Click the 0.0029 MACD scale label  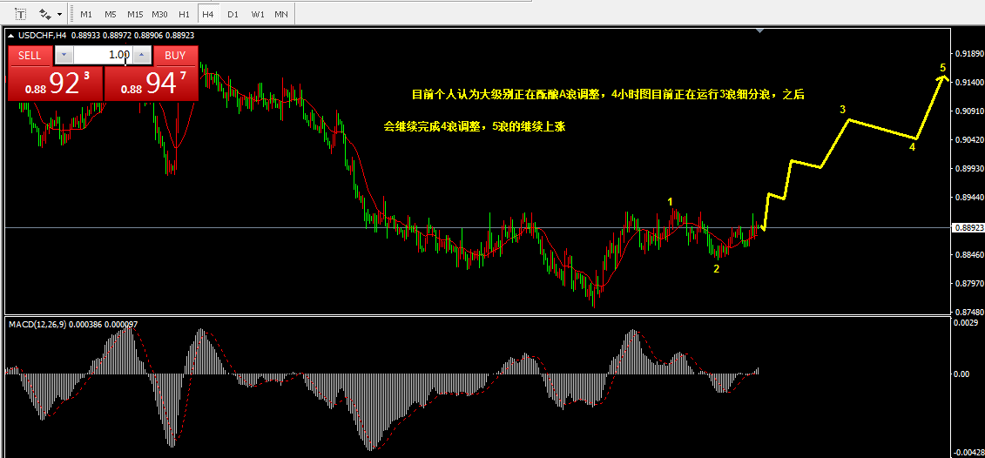[x=966, y=322]
